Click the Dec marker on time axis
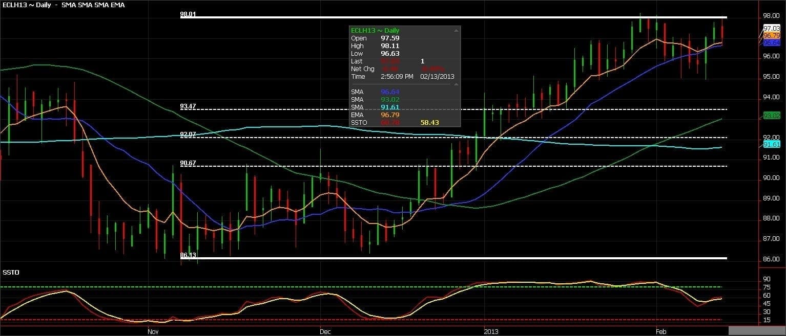The height and width of the screenshot is (336, 786). [x=324, y=331]
